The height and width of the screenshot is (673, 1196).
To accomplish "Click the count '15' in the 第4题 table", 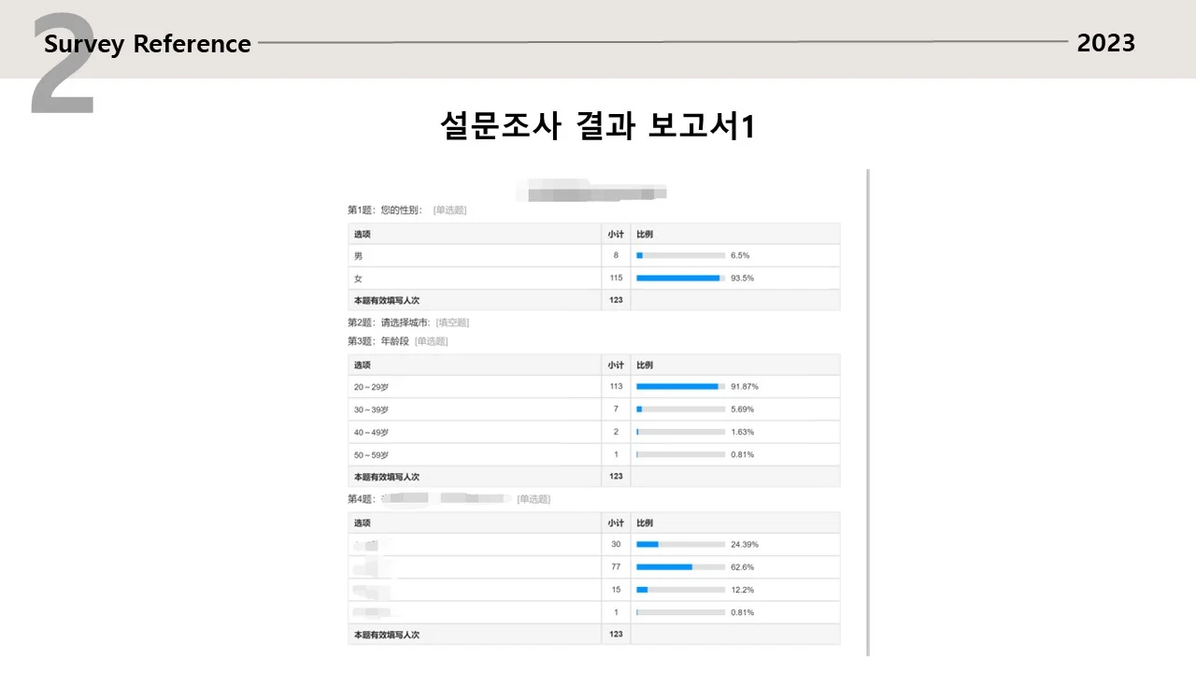I will [616, 590].
